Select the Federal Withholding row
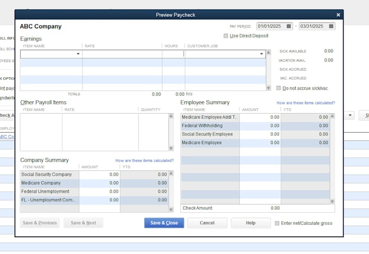This screenshot has width=369, height=254. click(255, 126)
